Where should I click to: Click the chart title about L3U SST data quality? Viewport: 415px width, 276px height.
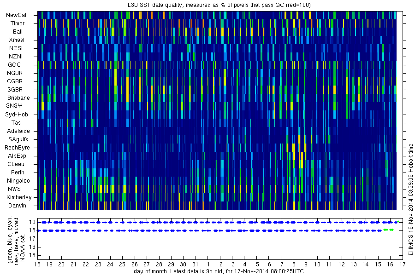coord(219,5)
